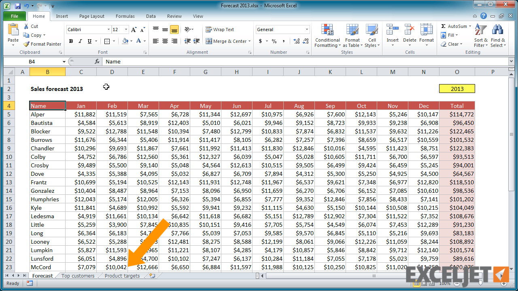Toggle Wrap Text option

[220, 30]
